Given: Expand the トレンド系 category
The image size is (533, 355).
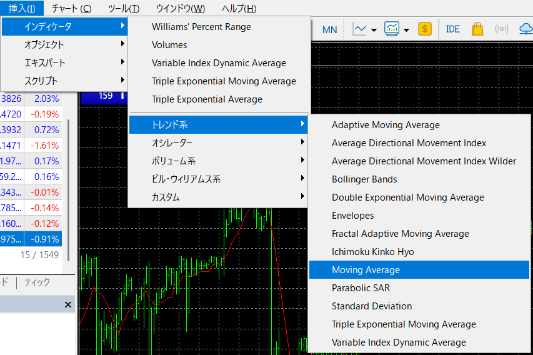Looking at the screenshot, I should pos(218,124).
